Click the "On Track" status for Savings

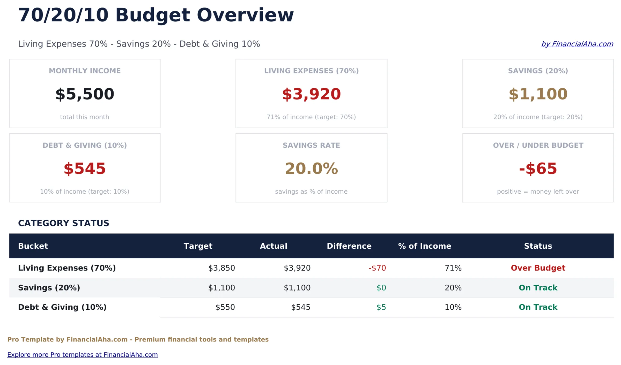pyautogui.click(x=537, y=287)
